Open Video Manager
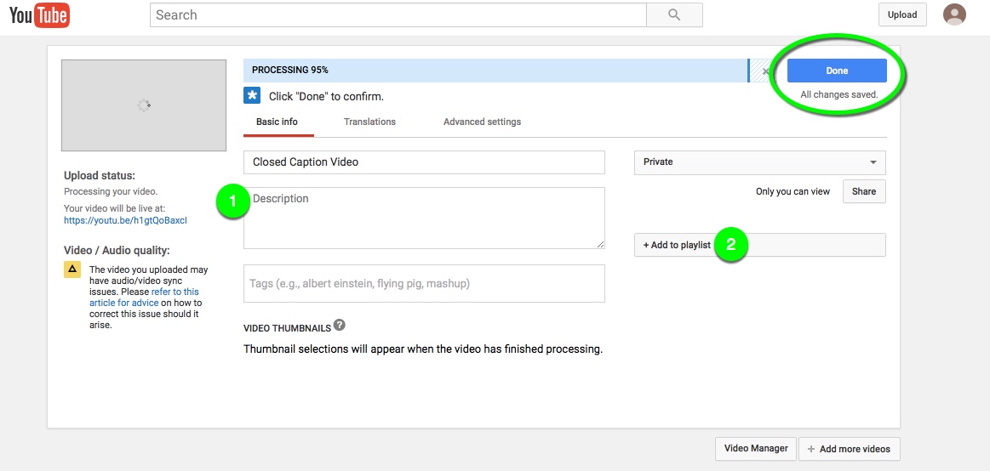The image size is (990, 471). (756, 449)
